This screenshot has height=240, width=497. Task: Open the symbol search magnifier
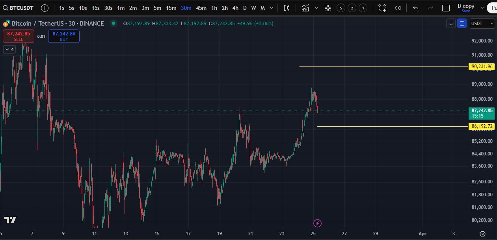tap(5, 7)
